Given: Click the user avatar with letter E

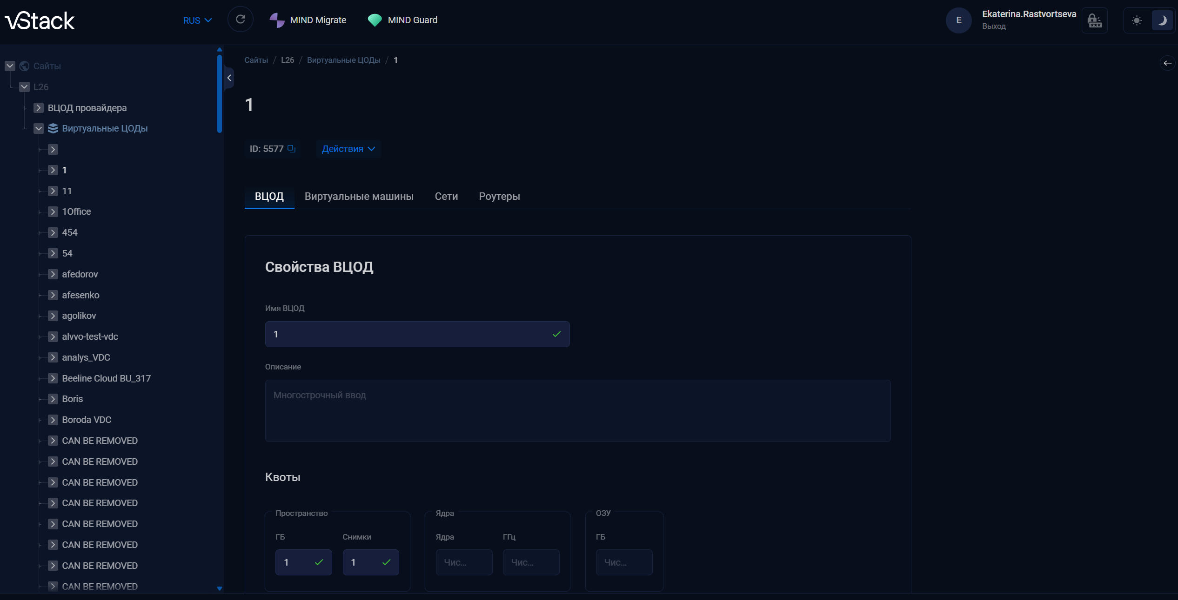Looking at the screenshot, I should click(958, 20).
